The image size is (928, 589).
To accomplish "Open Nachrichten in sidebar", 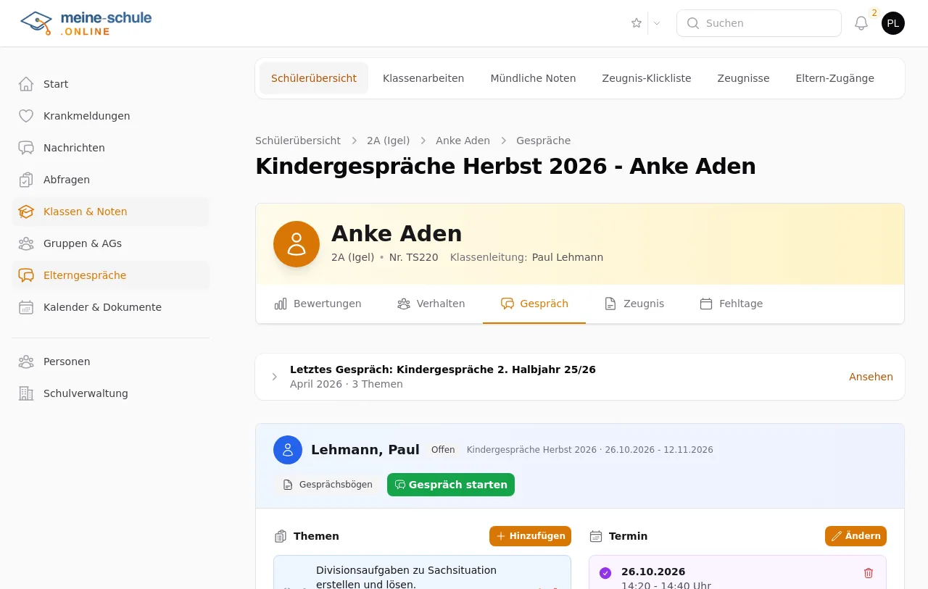I will tap(110, 148).
